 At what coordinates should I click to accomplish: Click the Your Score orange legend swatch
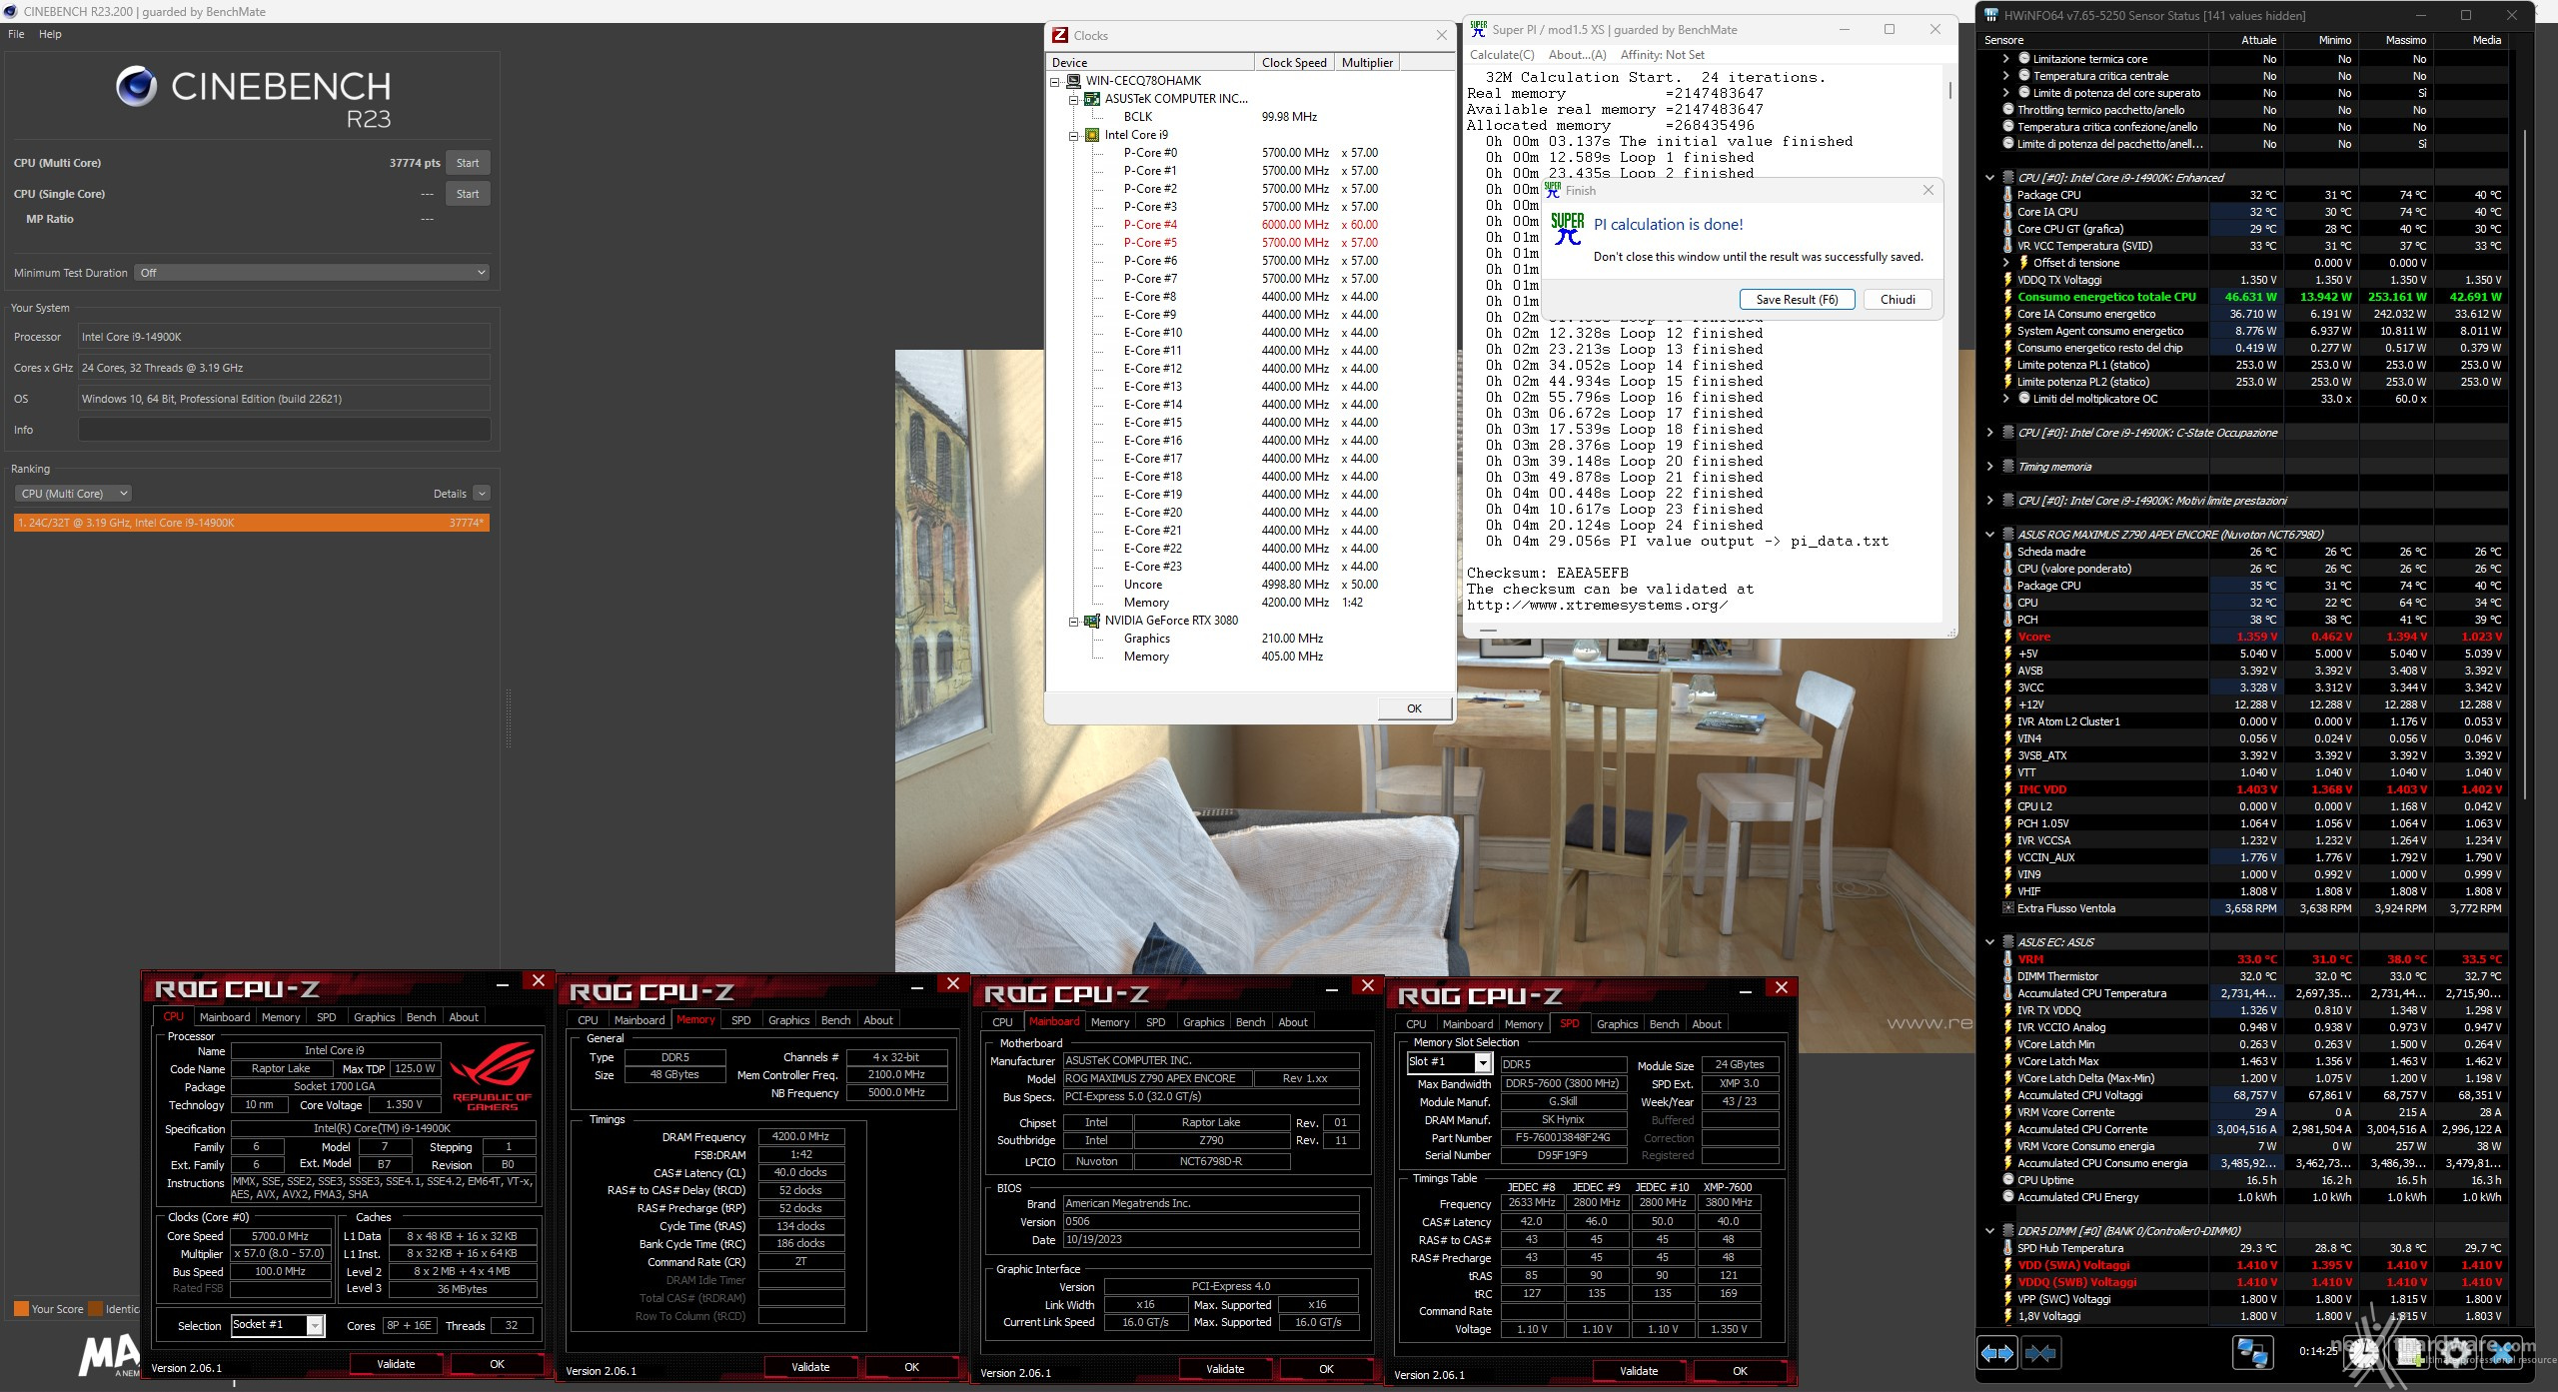[x=21, y=1309]
